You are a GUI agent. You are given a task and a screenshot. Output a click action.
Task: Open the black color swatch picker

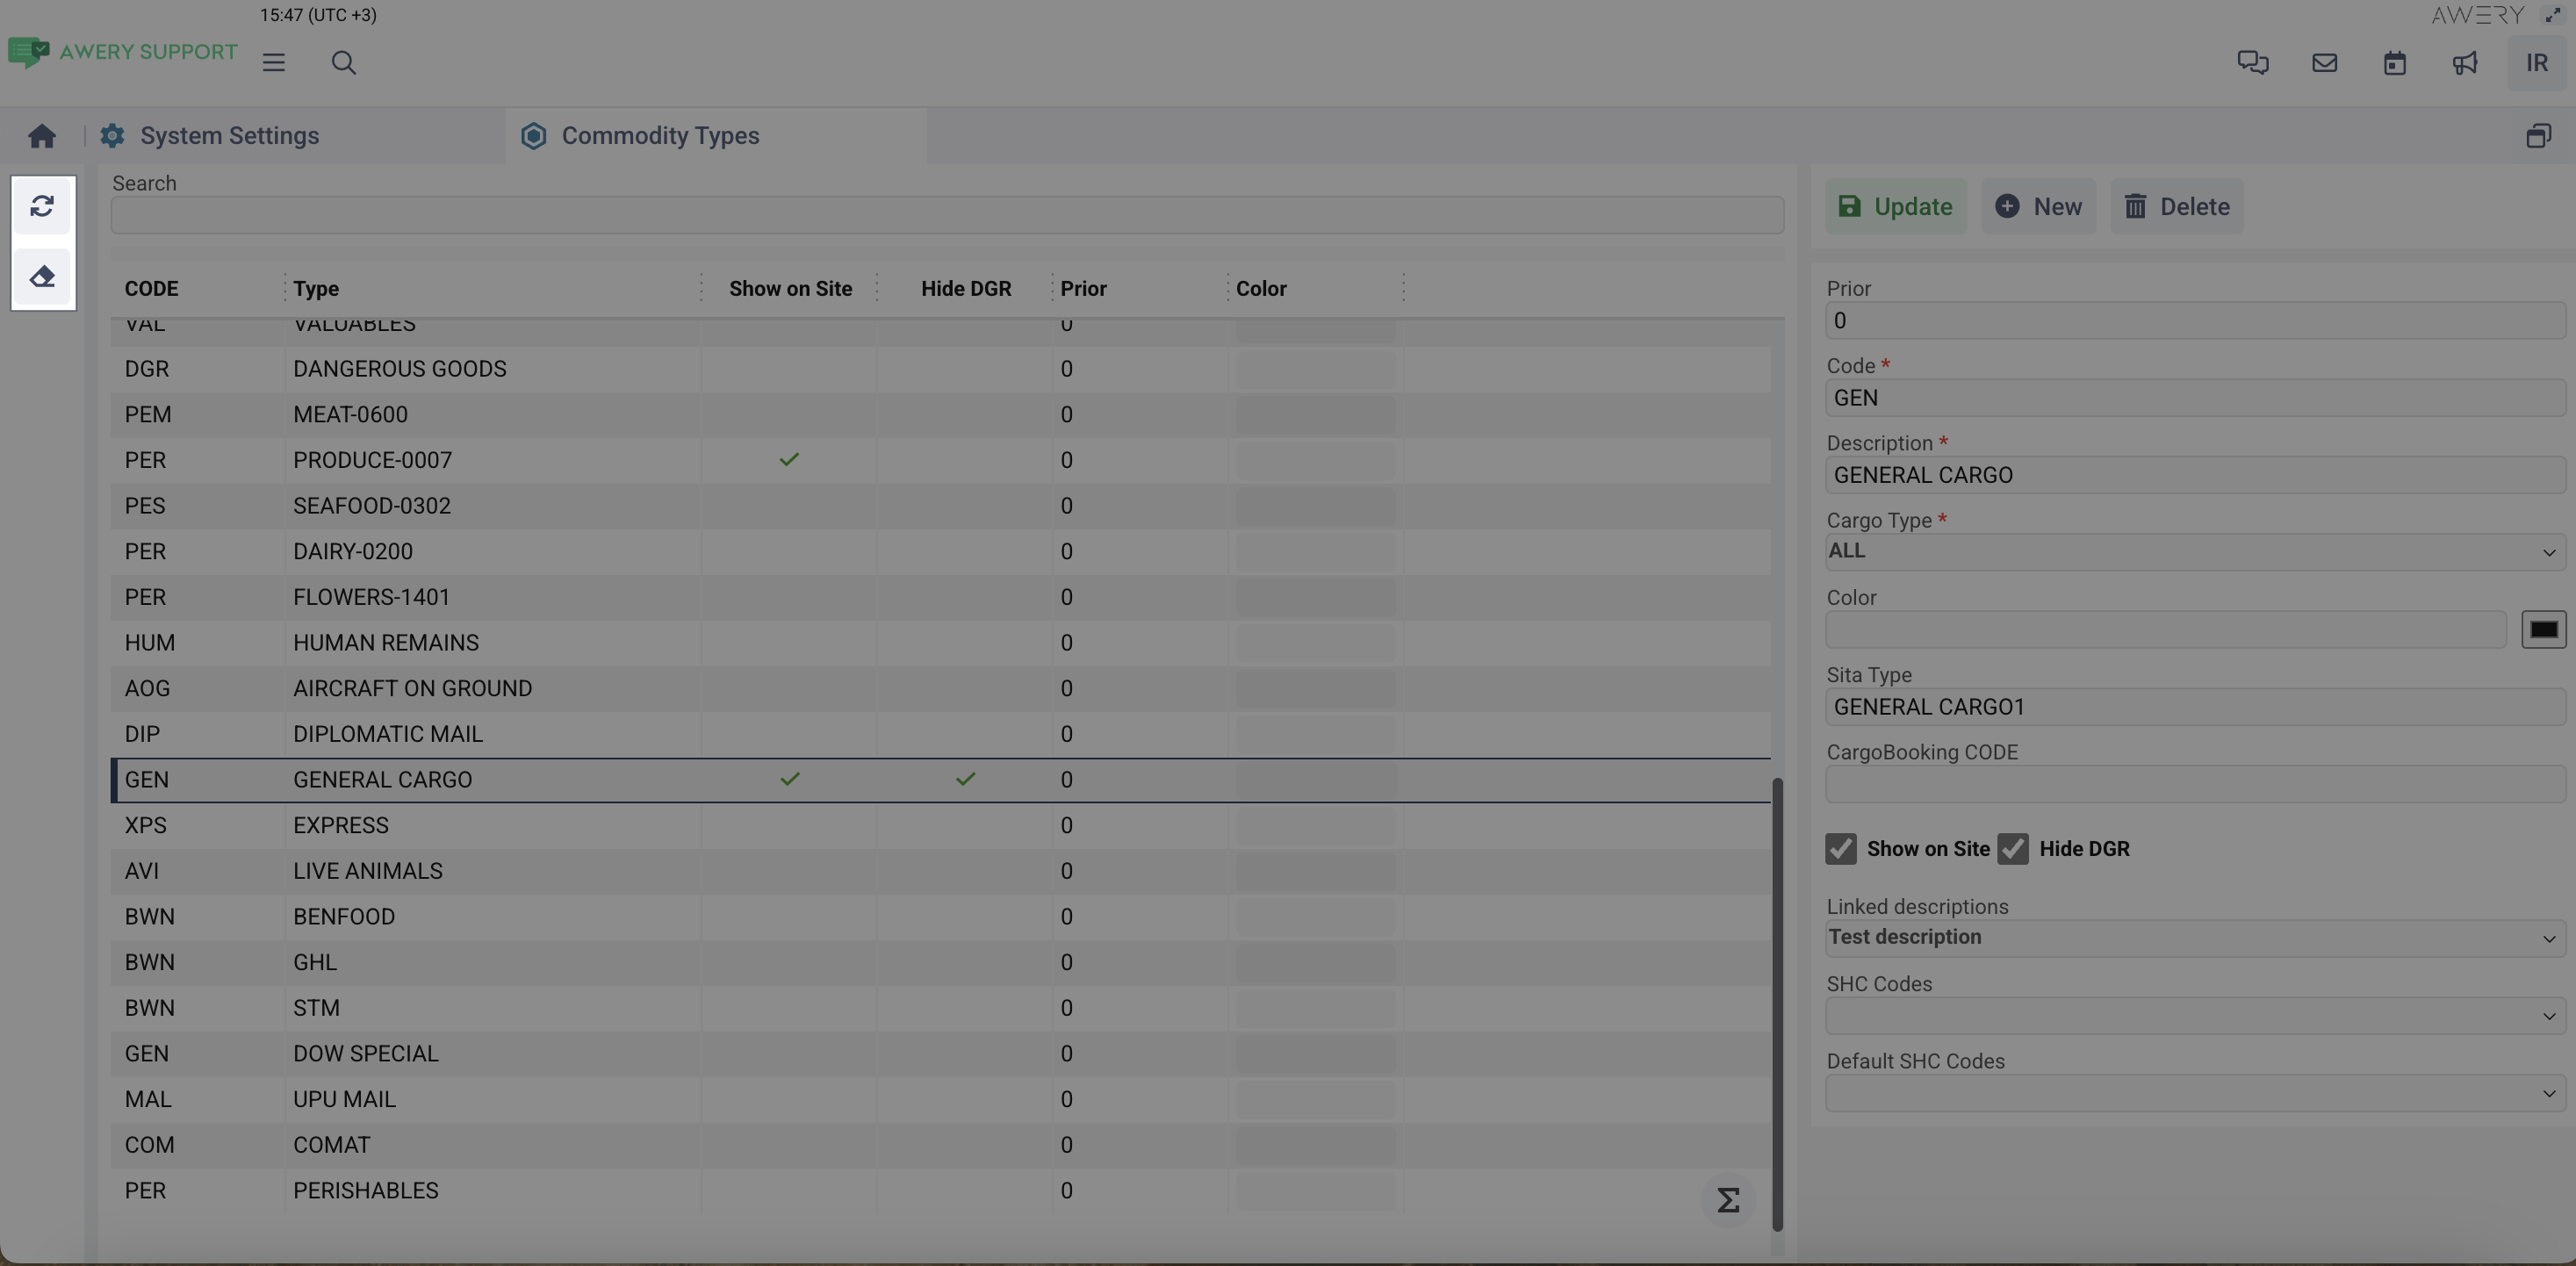(2543, 630)
